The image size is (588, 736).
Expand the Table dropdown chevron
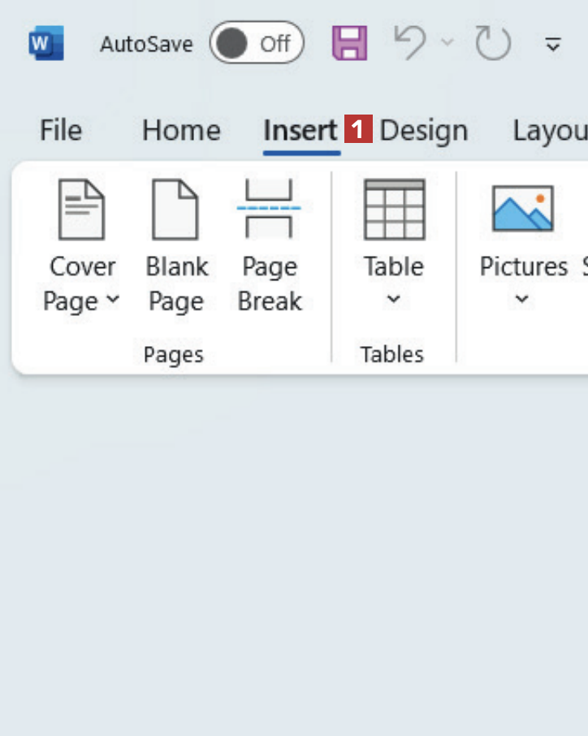click(394, 300)
